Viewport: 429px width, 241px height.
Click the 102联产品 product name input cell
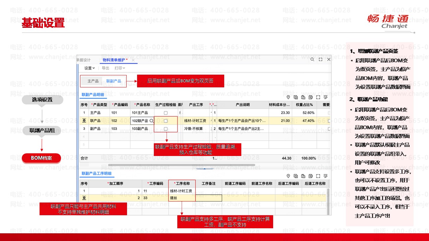(142, 120)
